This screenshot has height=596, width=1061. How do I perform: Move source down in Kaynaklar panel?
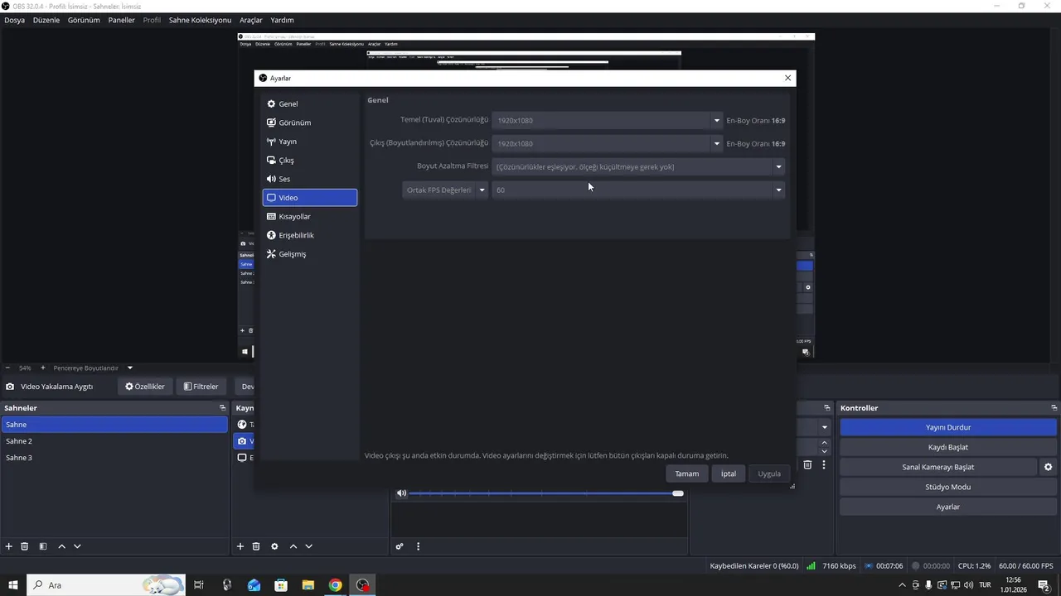click(x=308, y=546)
